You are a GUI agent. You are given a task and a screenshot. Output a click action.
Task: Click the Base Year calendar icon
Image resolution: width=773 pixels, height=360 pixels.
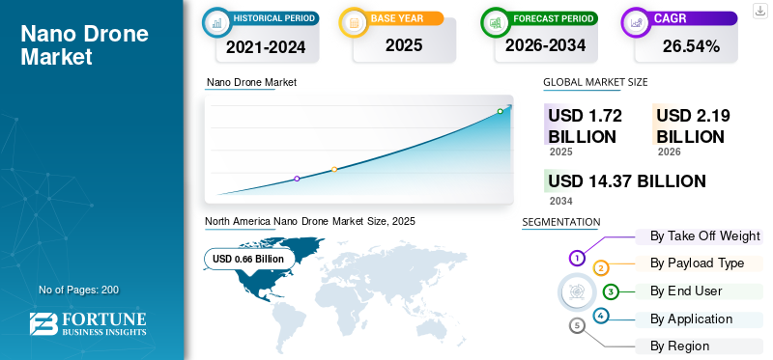354,22
